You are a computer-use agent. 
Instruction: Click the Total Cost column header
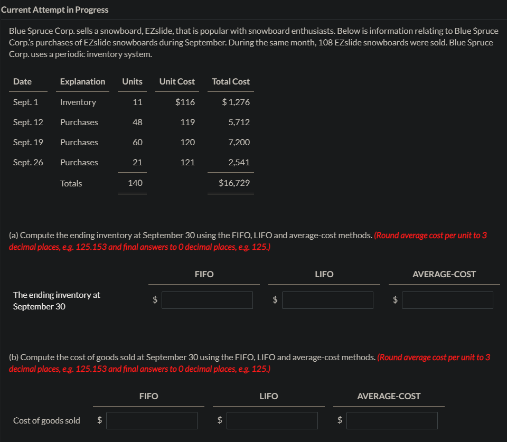[231, 81]
